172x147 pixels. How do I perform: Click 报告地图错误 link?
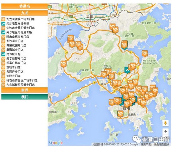[x=161, y=144]
